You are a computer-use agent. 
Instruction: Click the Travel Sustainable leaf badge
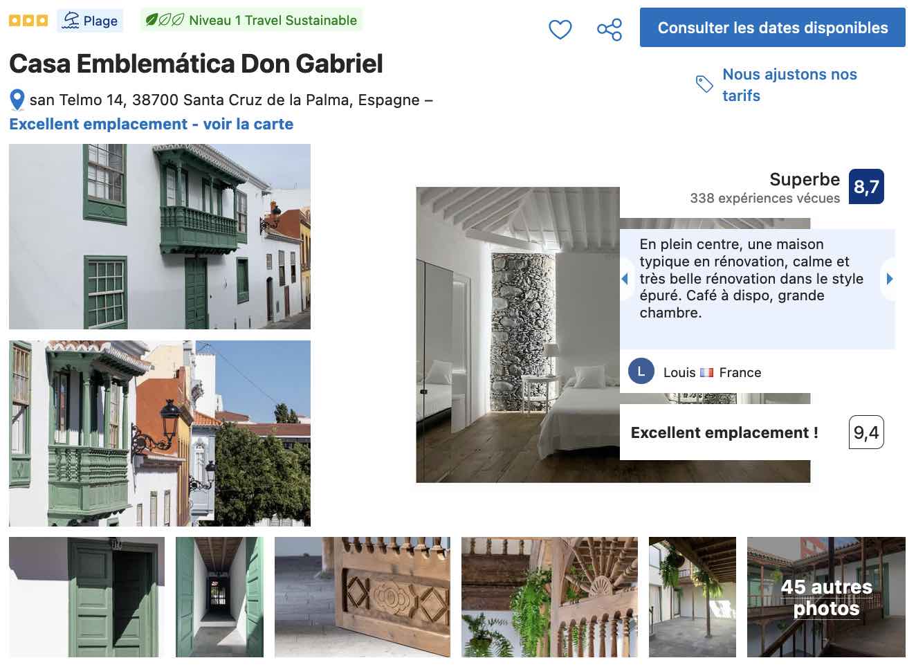251,20
